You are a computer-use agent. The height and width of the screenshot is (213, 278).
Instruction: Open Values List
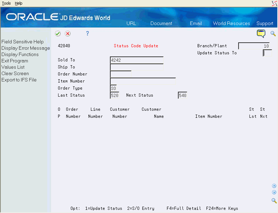tap(13, 67)
